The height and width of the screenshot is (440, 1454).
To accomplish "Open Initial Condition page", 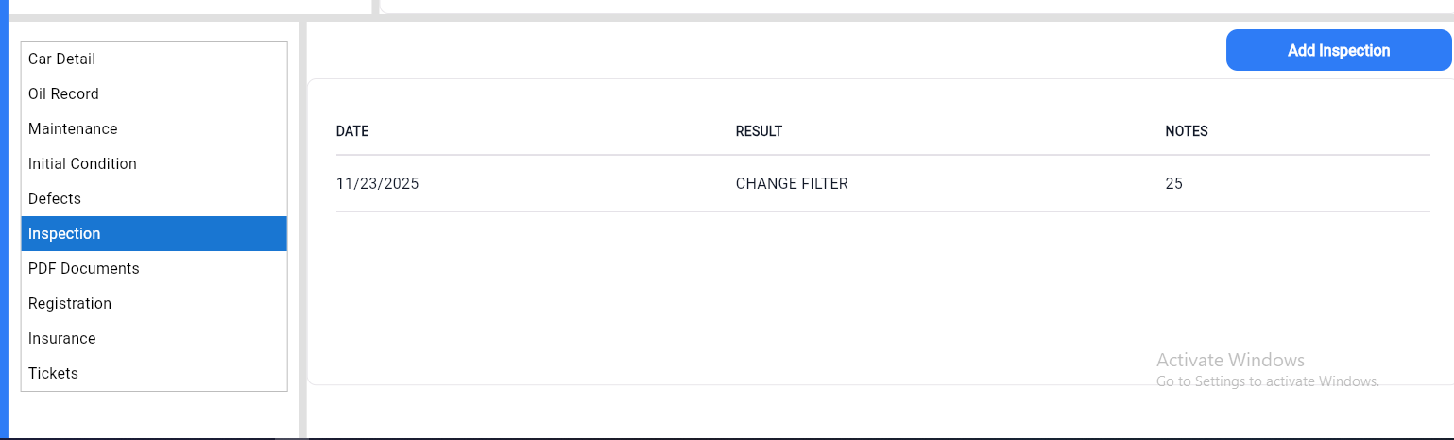I will tap(82, 163).
